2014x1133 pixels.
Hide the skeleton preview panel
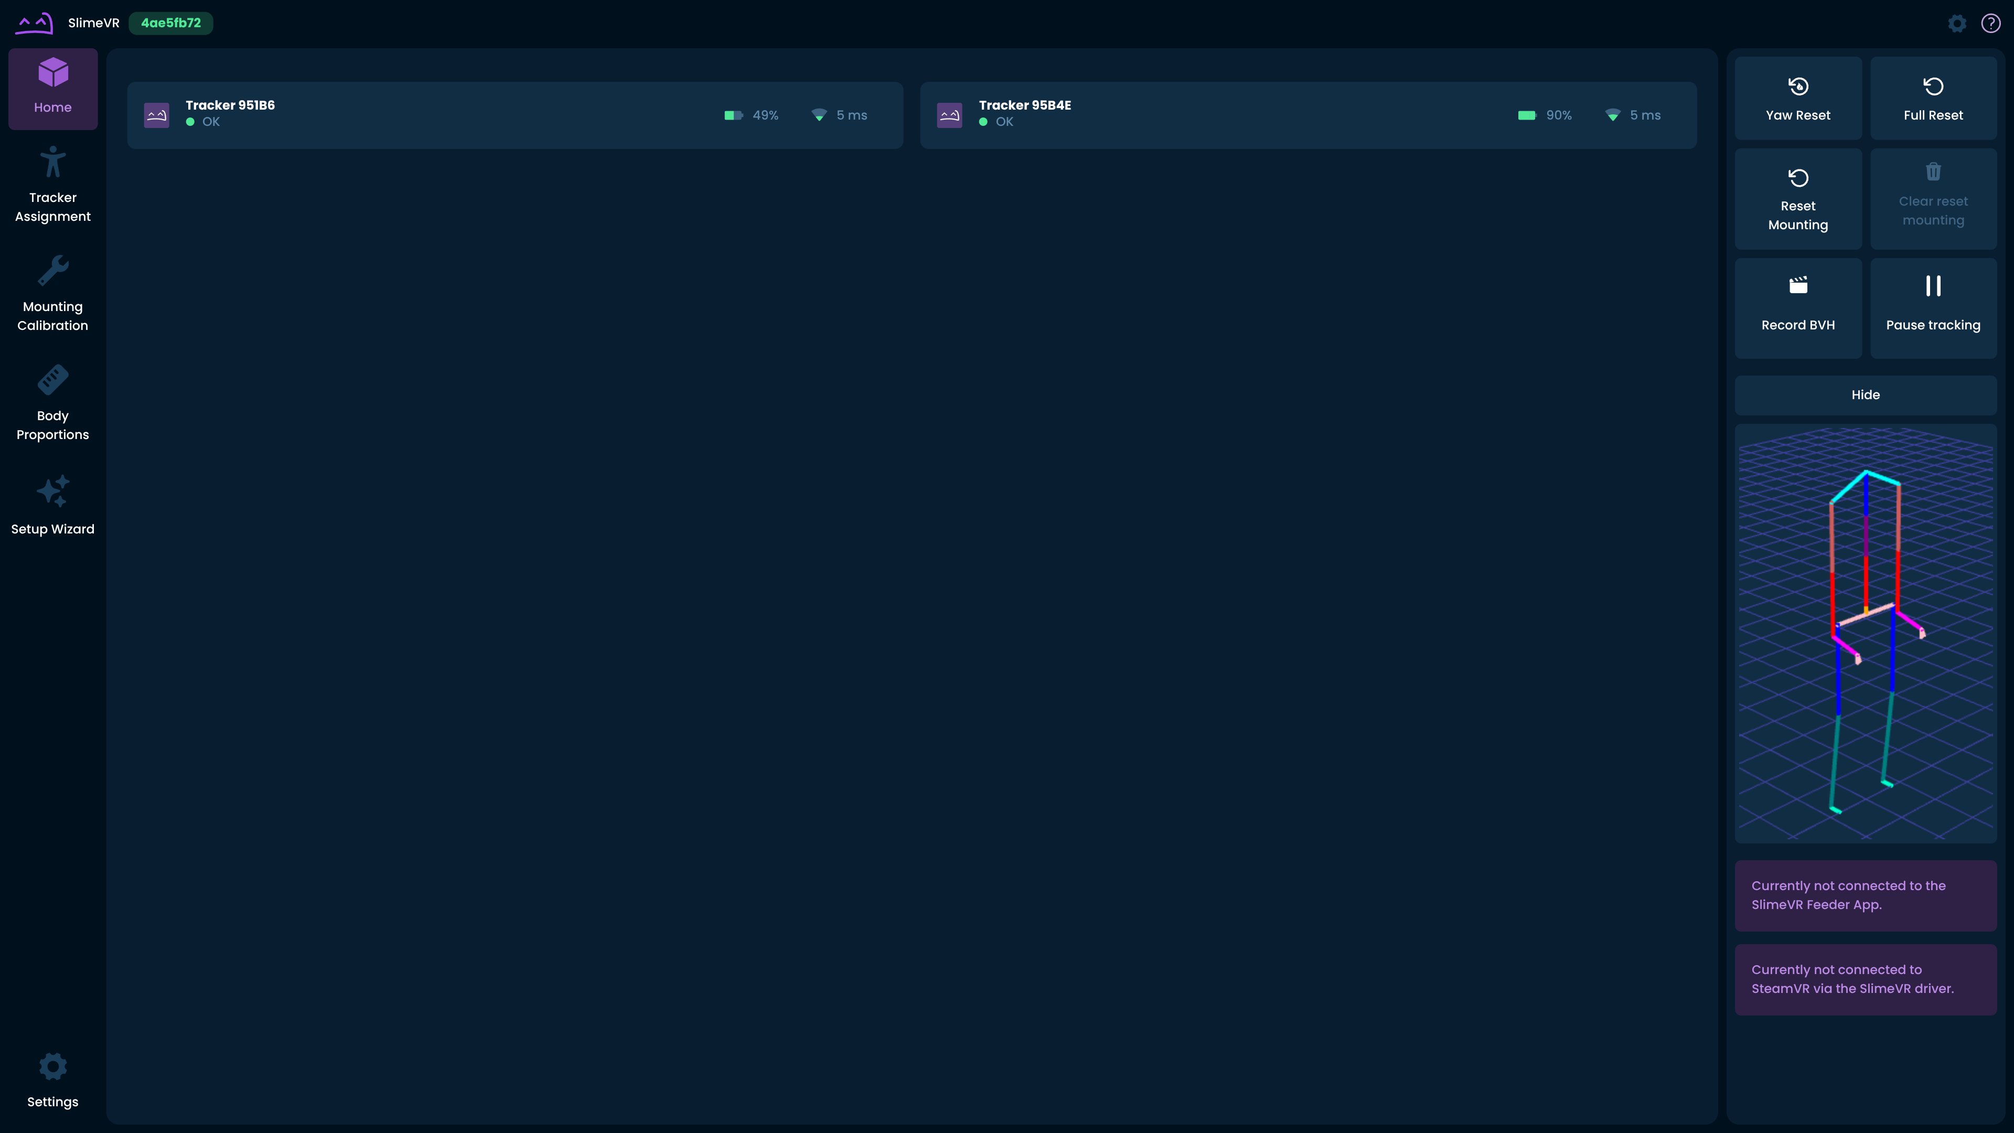point(1865,395)
